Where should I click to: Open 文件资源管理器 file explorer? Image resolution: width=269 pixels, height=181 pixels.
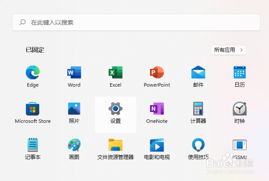point(115,145)
